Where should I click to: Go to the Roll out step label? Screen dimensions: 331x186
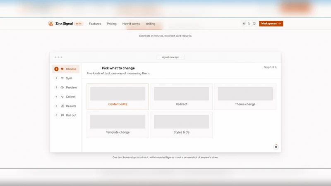[71, 115]
